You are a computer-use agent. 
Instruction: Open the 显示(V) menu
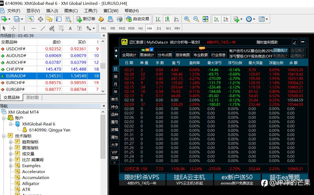(33, 11)
